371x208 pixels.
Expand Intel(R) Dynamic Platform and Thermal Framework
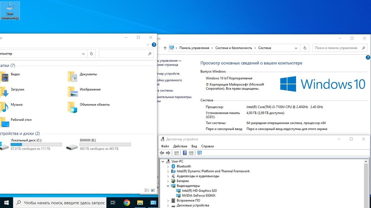[168, 171]
